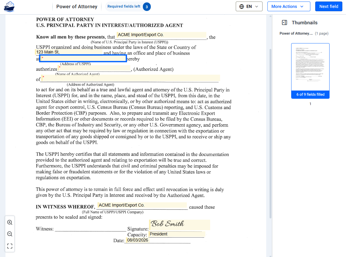The height and width of the screenshot is (257, 346).
Task: Click the (1 page) label
Action: click(322, 33)
